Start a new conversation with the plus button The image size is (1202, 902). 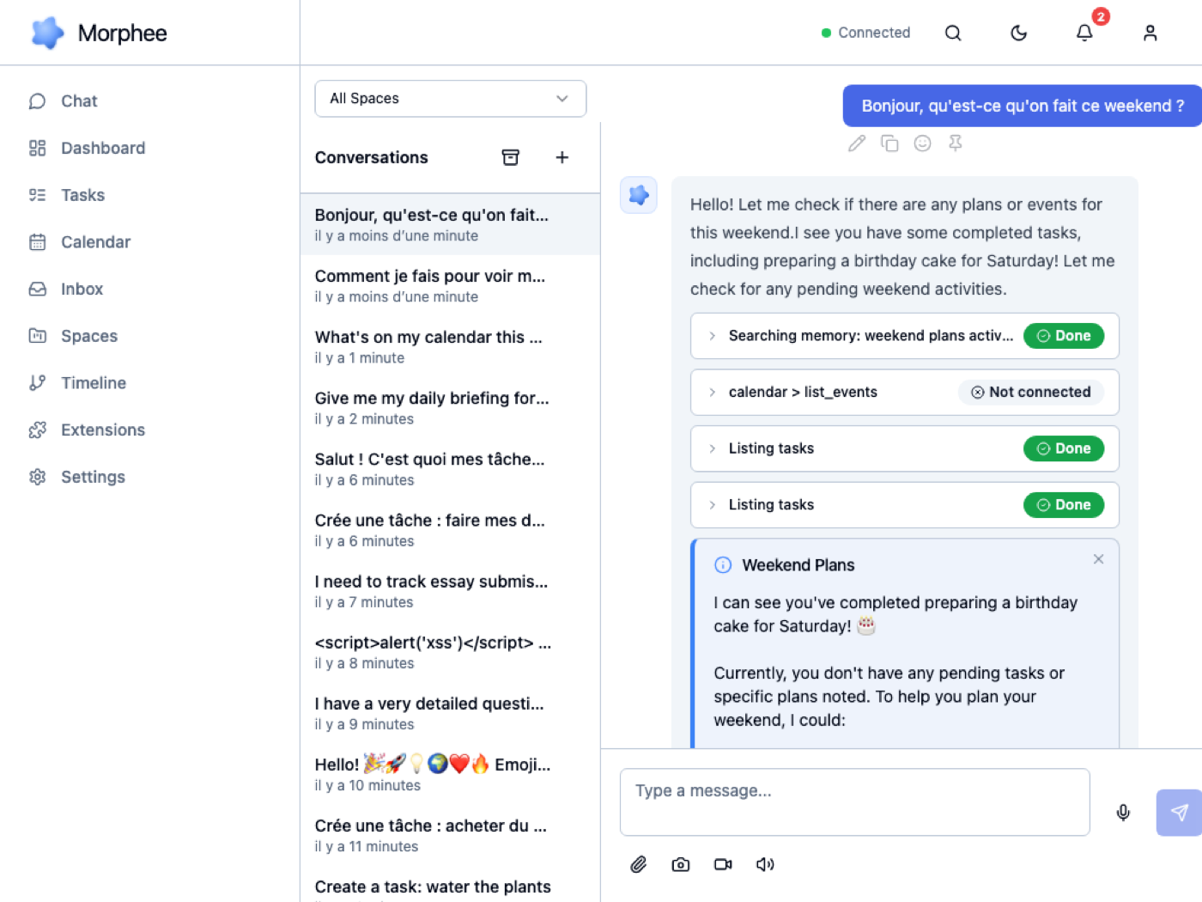[x=562, y=157]
